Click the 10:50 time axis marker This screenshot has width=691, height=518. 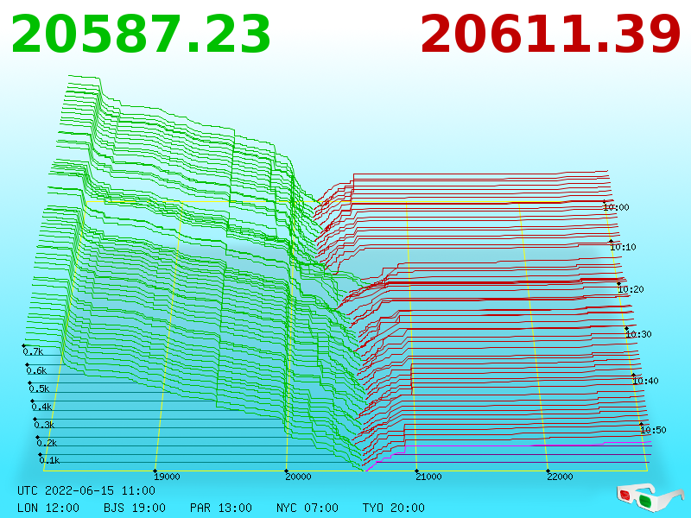(653, 430)
